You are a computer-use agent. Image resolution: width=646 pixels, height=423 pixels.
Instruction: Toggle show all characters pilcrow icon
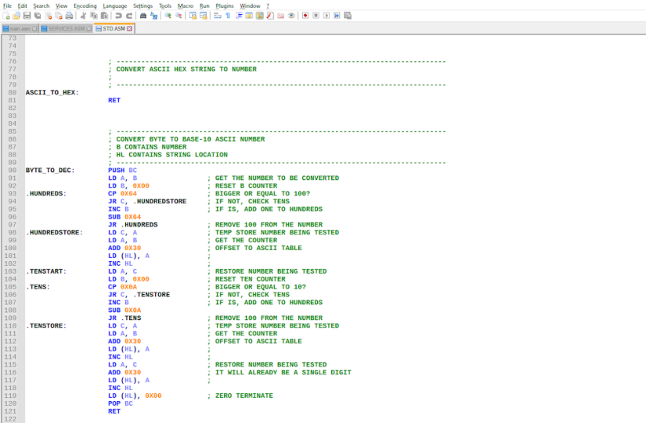point(228,16)
